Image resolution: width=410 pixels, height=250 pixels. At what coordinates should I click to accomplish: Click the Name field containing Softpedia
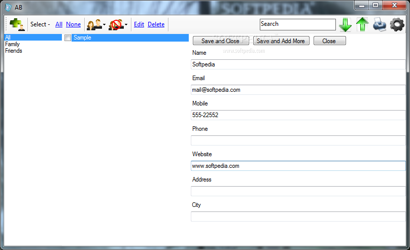298,64
